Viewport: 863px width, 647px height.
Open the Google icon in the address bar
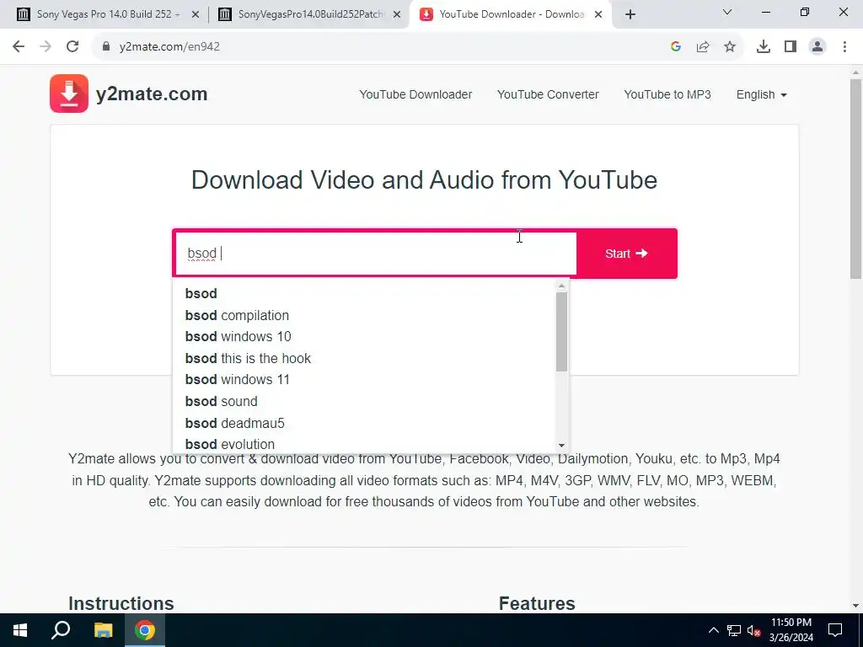coord(676,47)
